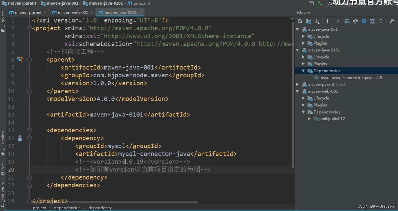Viewport: 398px width, 211px height.
Task: Click horizontal scrollbar of the editor
Action: point(115,202)
